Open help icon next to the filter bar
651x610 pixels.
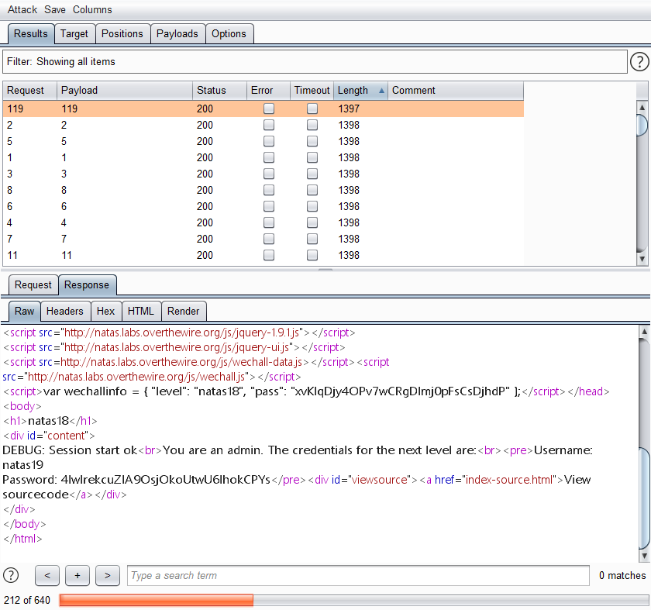tap(639, 62)
